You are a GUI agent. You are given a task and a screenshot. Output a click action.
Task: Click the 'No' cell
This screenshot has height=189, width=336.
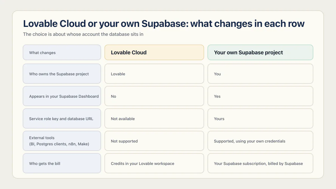click(x=154, y=96)
